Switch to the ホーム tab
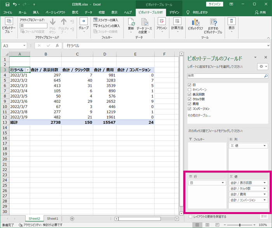This screenshot has height=228, width=272. 23,12
